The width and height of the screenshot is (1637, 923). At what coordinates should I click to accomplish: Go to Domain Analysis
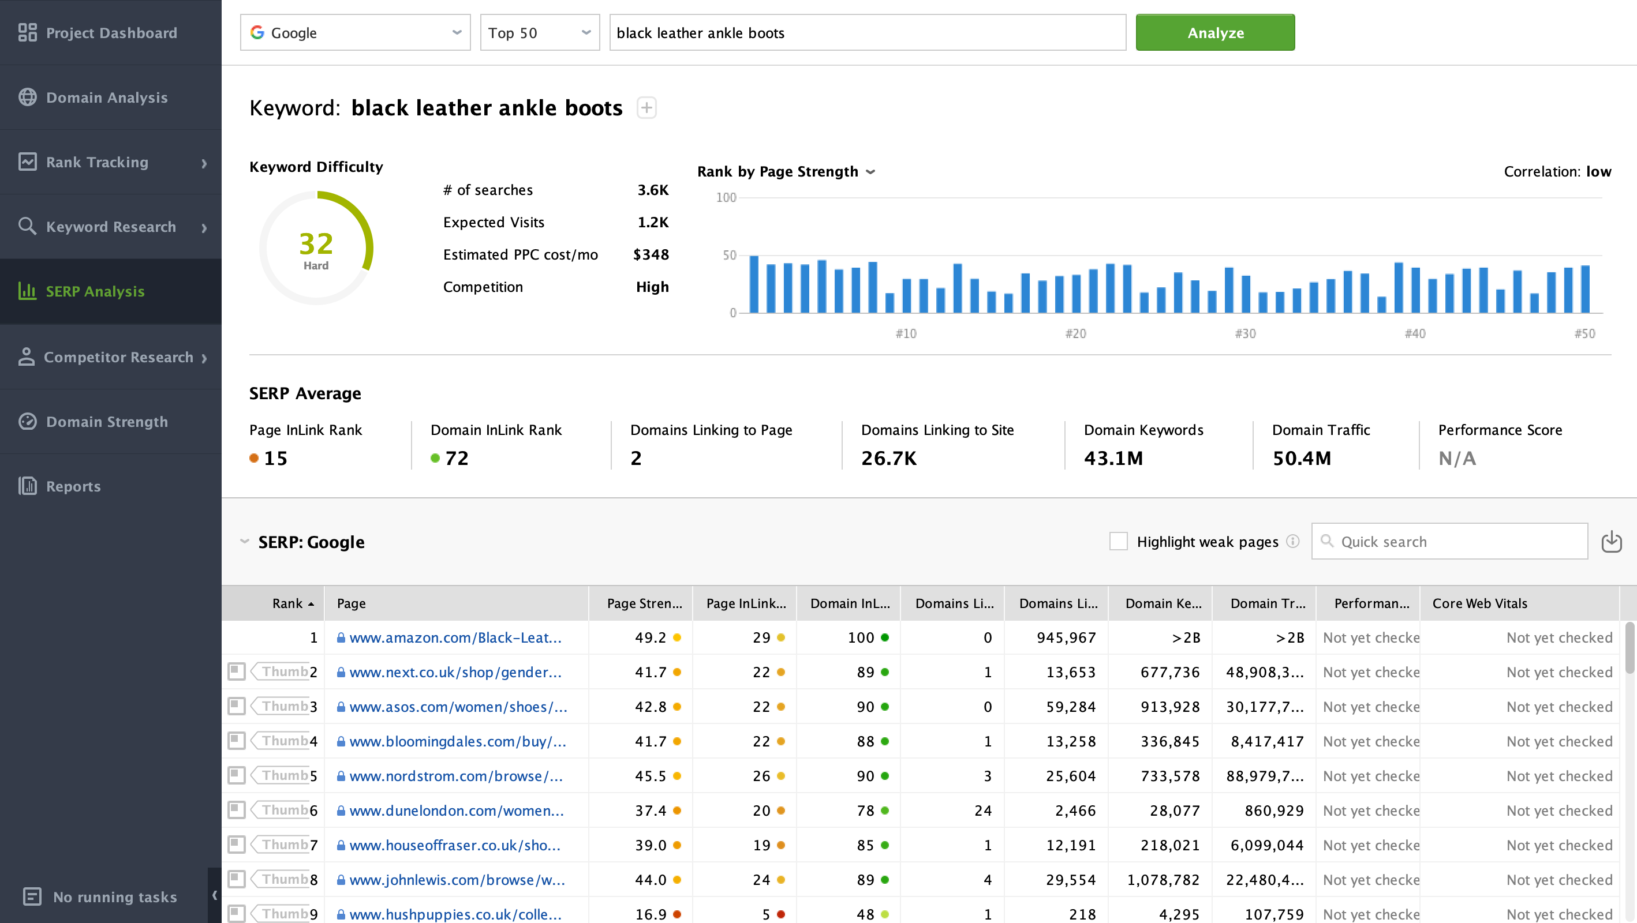tap(111, 97)
